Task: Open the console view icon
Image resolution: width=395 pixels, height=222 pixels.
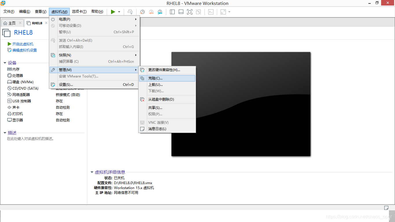Action: [x=211, y=12]
